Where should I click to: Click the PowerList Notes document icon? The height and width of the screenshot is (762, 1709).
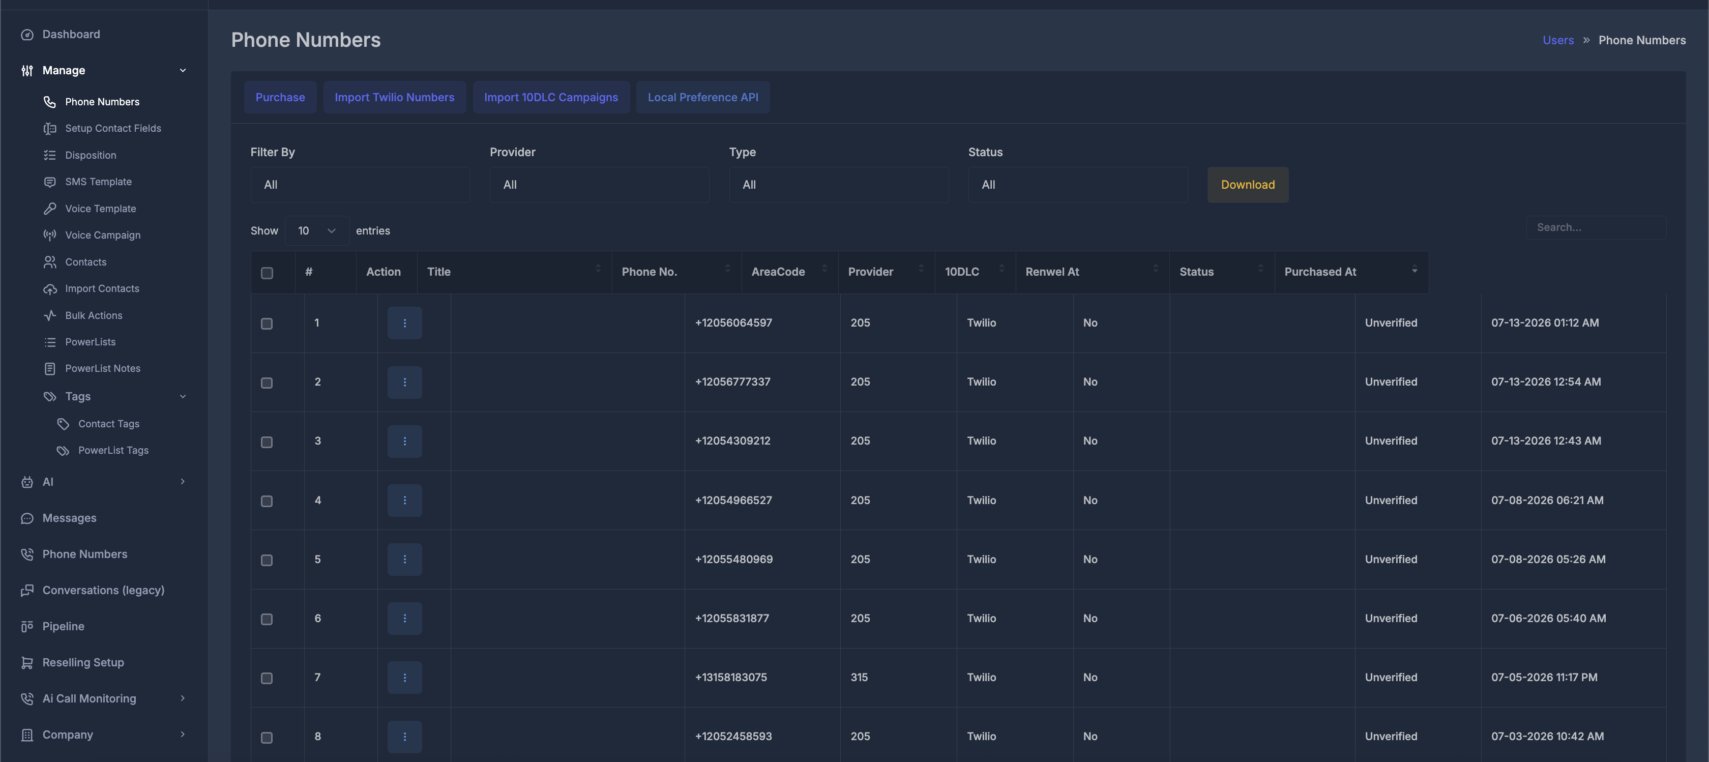(50, 368)
